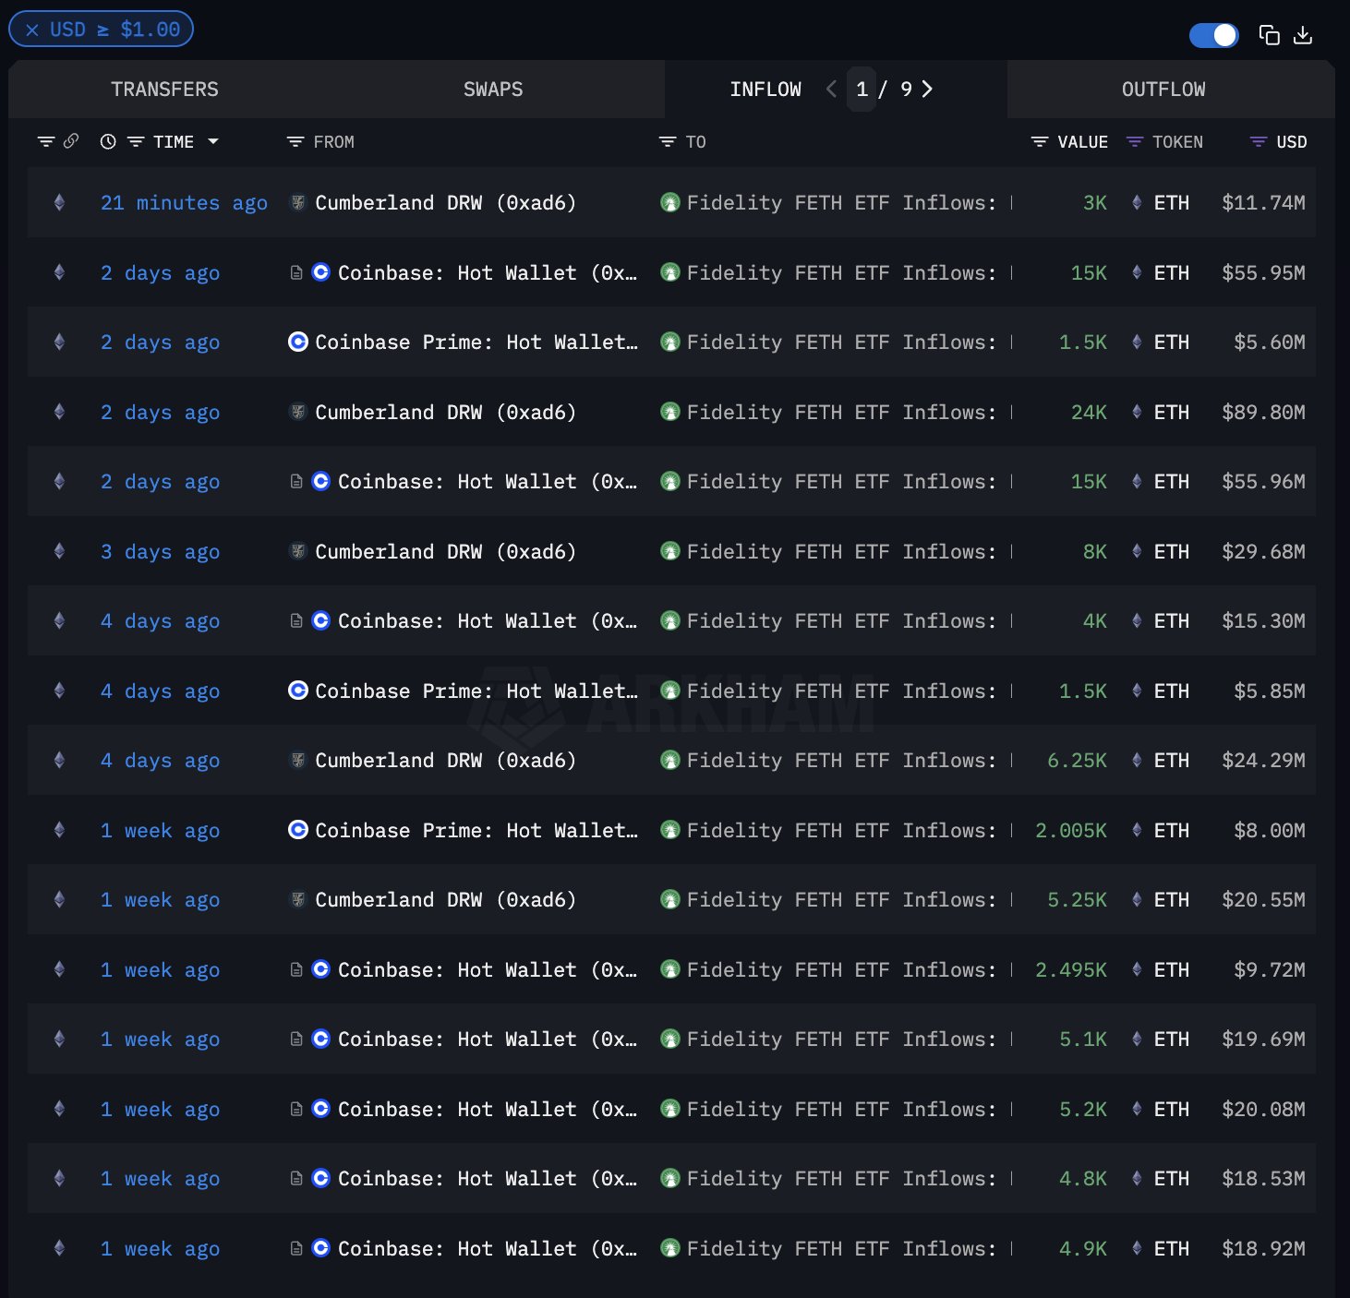Switch to the TRANSFERS tab
Viewport: 1350px width, 1298px height.
[x=165, y=90]
